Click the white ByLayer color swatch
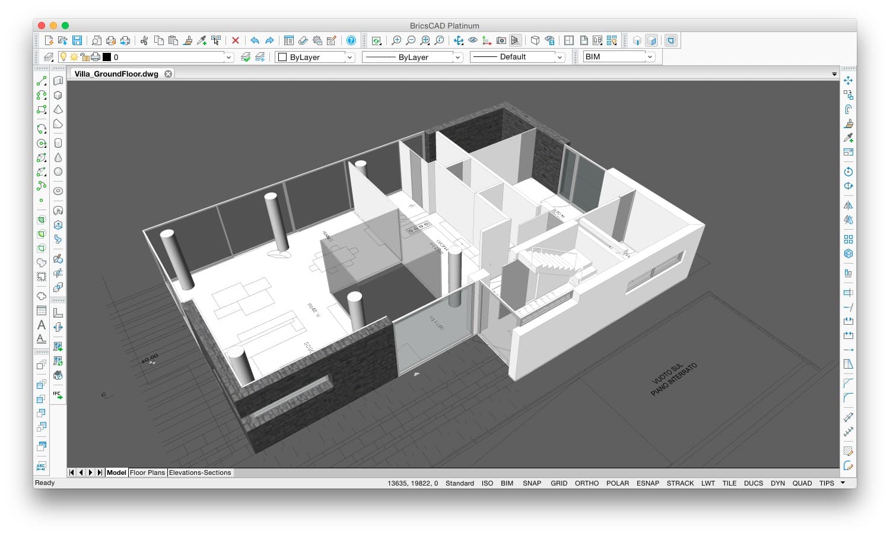 pos(282,57)
